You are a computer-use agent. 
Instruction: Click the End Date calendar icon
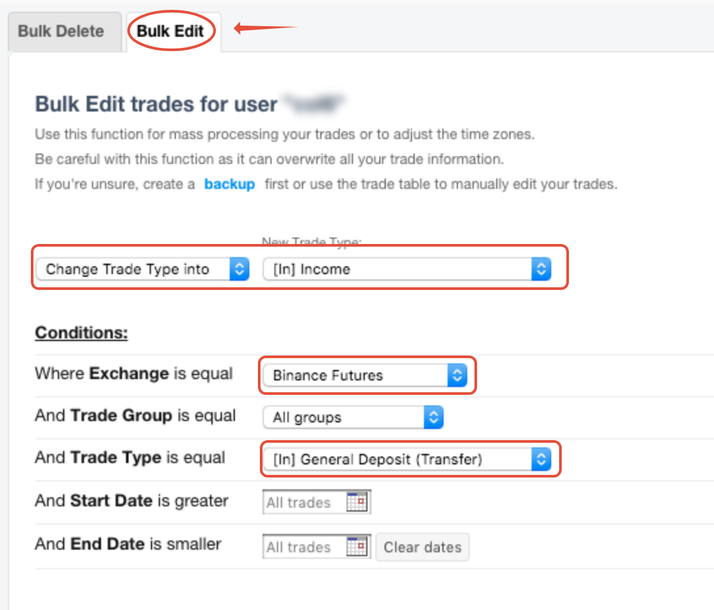358,546
